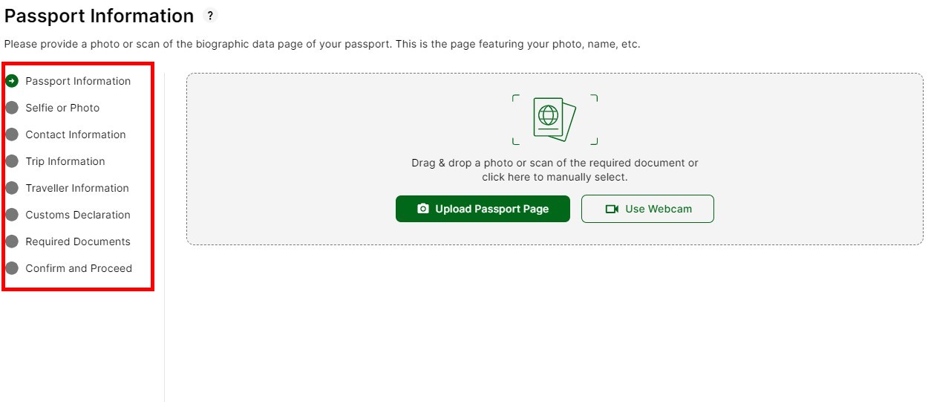Click the help question mark icon
Viewport: 931px width, 402px height.
pyautogui.click(x=211, y=16)
